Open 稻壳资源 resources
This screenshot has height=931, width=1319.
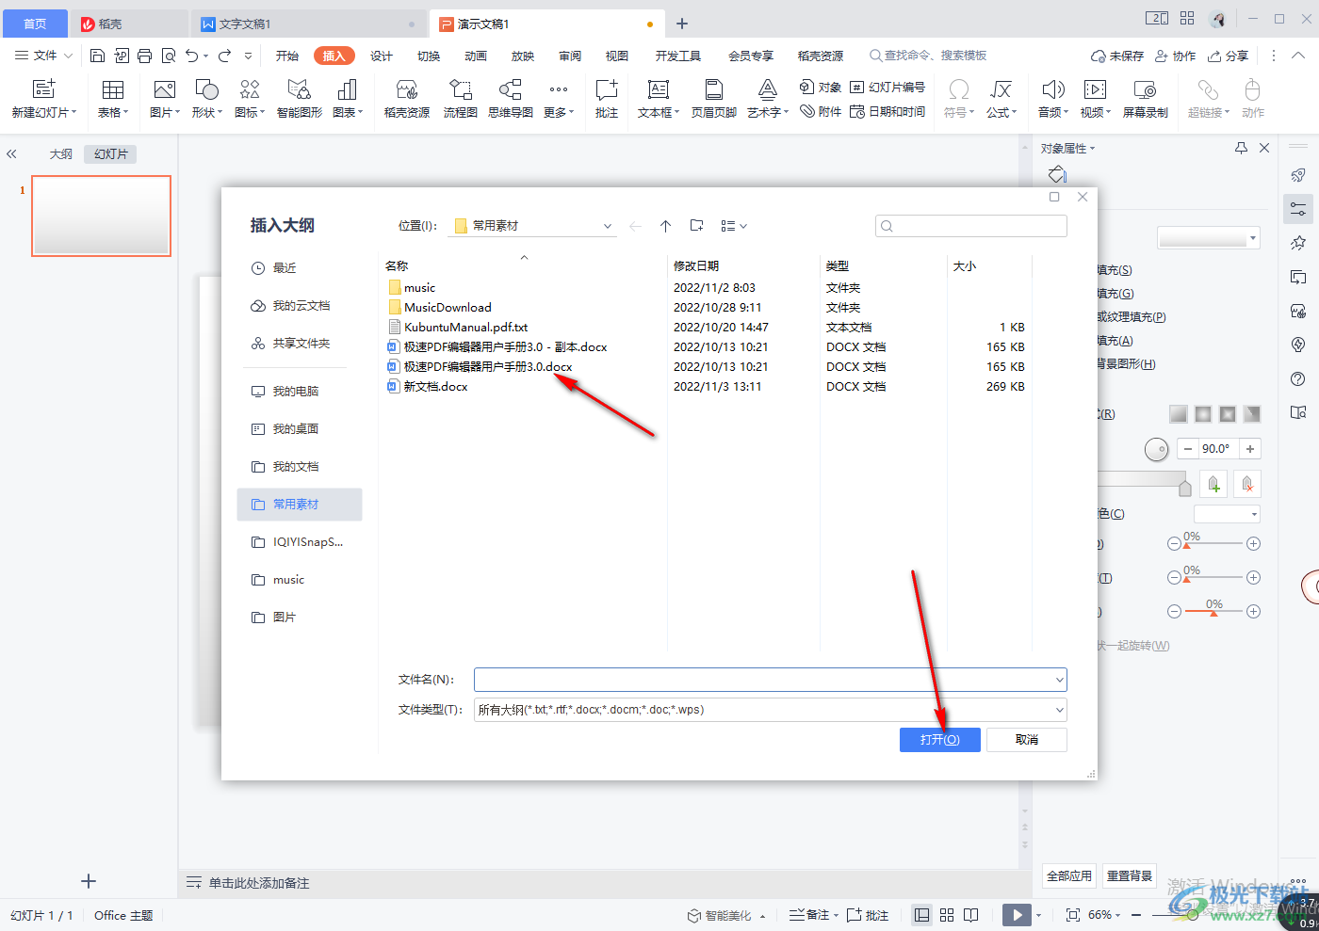(x=407, y=99)
